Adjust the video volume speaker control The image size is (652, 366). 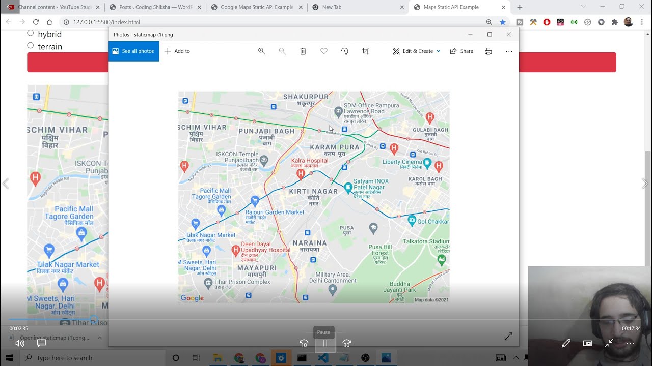20,343
